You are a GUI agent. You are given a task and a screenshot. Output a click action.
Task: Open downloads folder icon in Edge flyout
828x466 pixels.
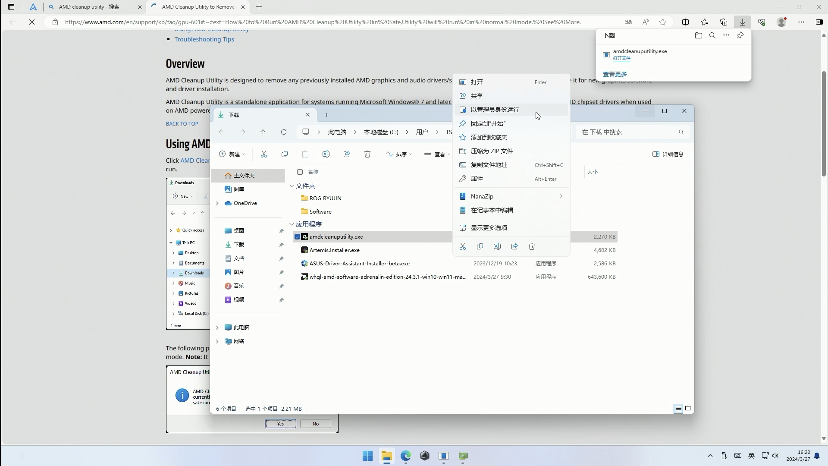[x=698, y=35]
